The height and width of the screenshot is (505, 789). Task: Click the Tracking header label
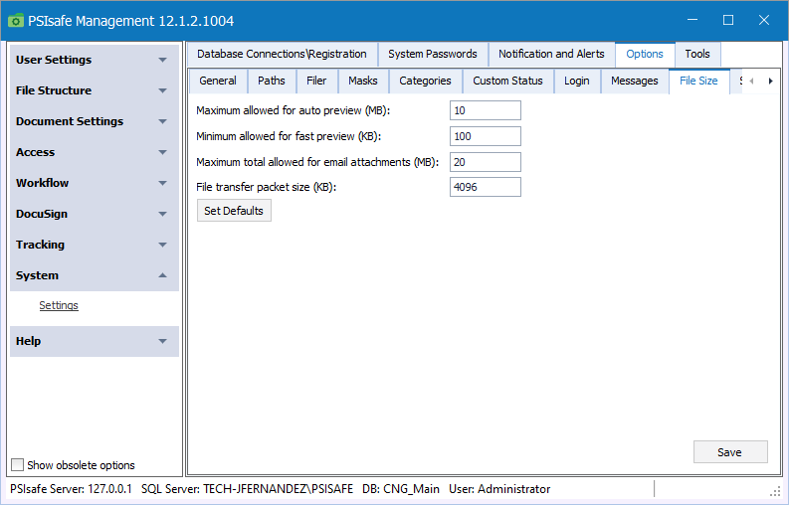point(40,245)
